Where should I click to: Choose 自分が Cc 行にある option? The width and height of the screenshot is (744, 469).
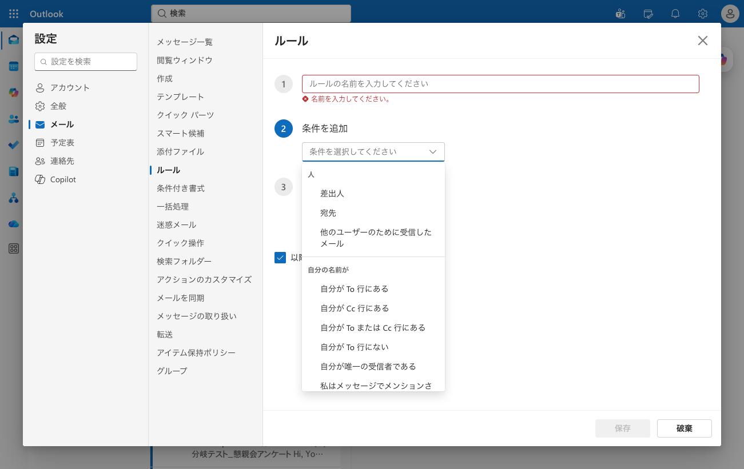click(373, 308)
